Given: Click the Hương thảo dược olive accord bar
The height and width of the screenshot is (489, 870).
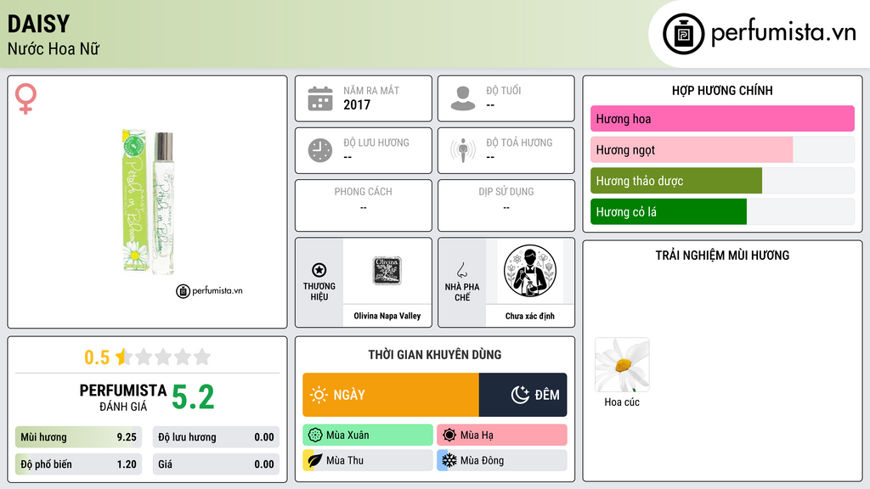Looking at the screenshot, I should pos(722,181).
